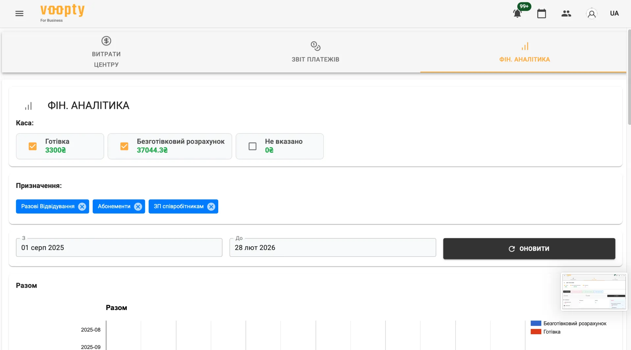Open the До end date picker
The width and height of the screenshot is (631, 350).
pos(333,248)
